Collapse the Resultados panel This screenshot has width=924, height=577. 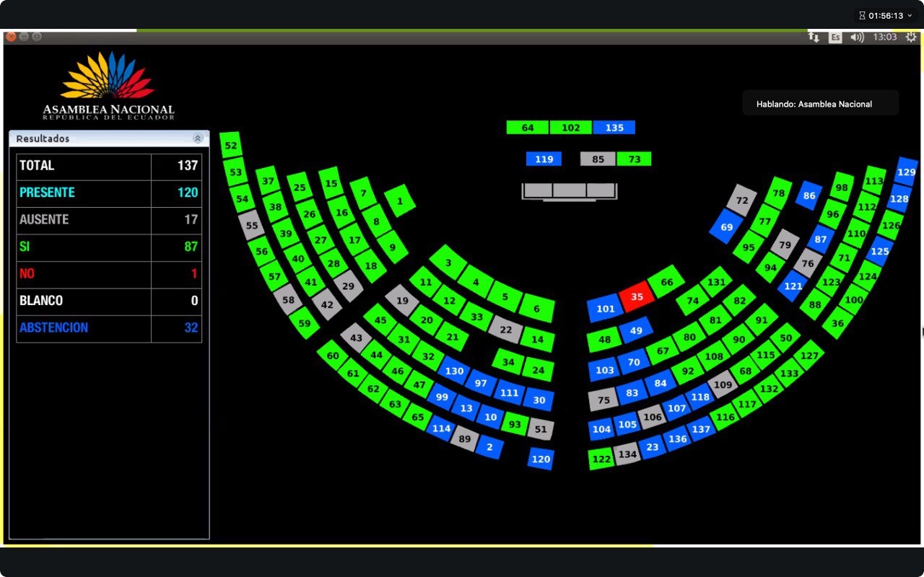(x=198, y=138)
